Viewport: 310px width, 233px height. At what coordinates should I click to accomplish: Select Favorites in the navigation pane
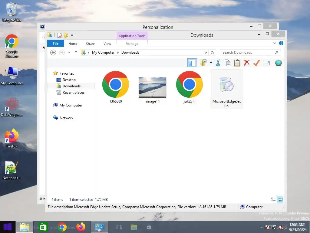point(67,73)
